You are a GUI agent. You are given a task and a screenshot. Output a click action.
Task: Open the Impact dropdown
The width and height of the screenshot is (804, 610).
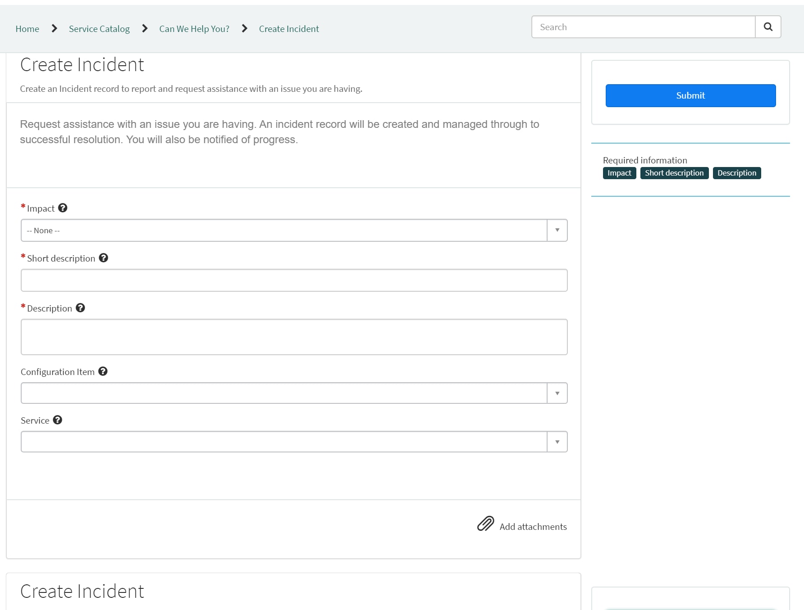coord(557,230)
